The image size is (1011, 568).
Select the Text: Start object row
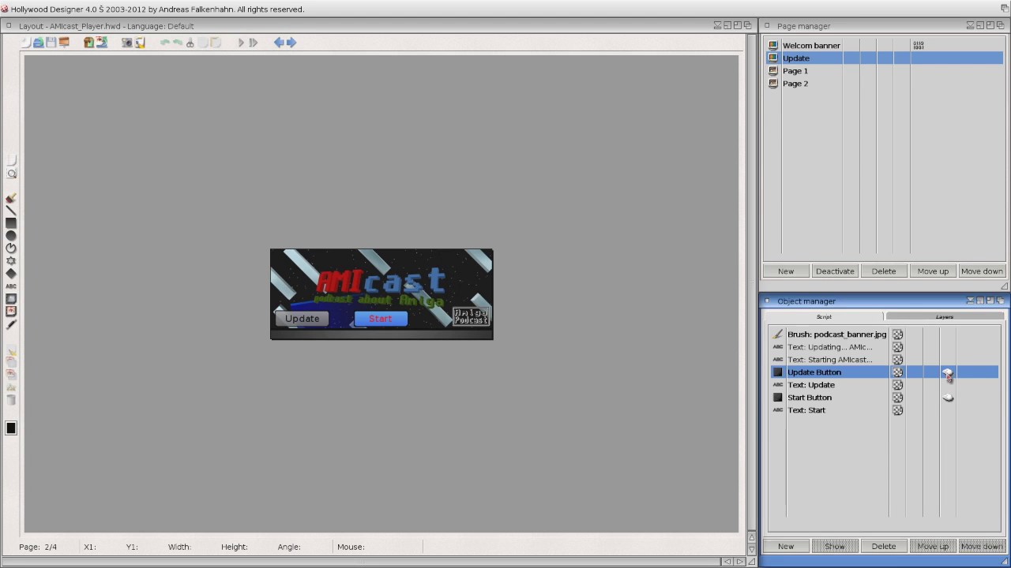click(x=883, y=410)
